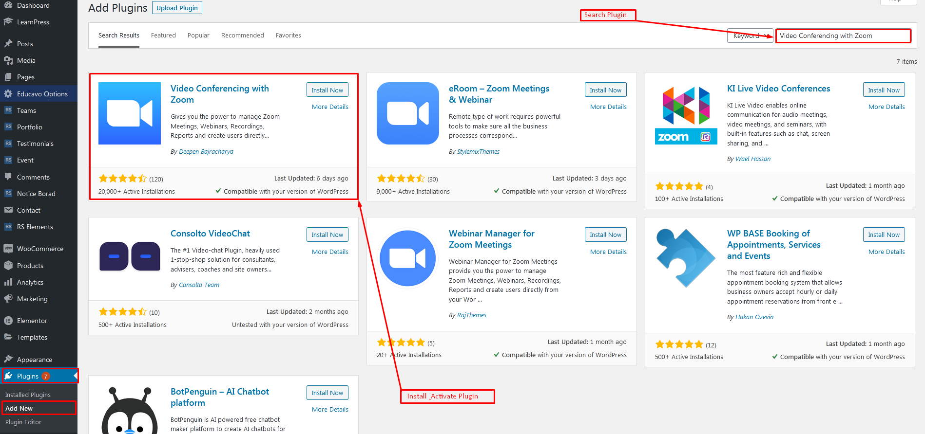
Task: Click the Upload Plugin button
Action: (x=177, y=8)
